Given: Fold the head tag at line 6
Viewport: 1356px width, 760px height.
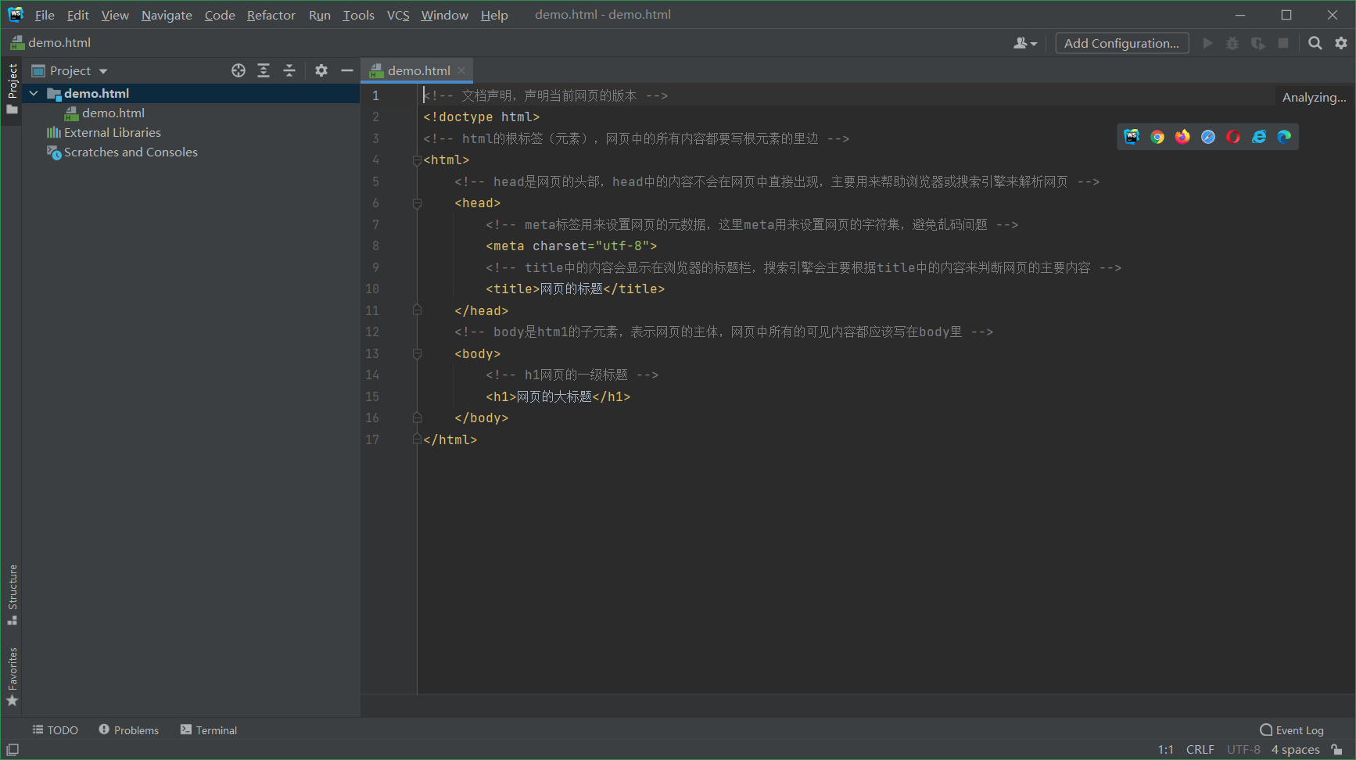Looking at the screenshot, I should click(x=417, y=203).
